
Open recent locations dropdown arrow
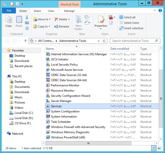point(20,41)
